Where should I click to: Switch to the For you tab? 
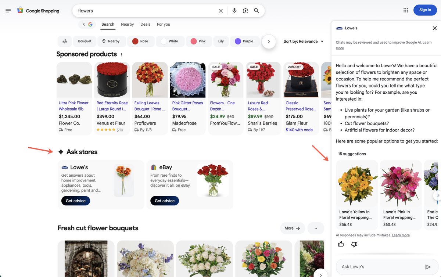pyautogui.click(x=164, y=24)
